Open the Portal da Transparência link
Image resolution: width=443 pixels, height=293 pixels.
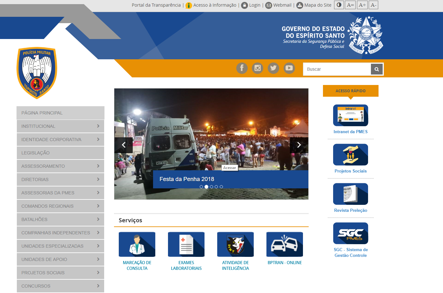156,5
